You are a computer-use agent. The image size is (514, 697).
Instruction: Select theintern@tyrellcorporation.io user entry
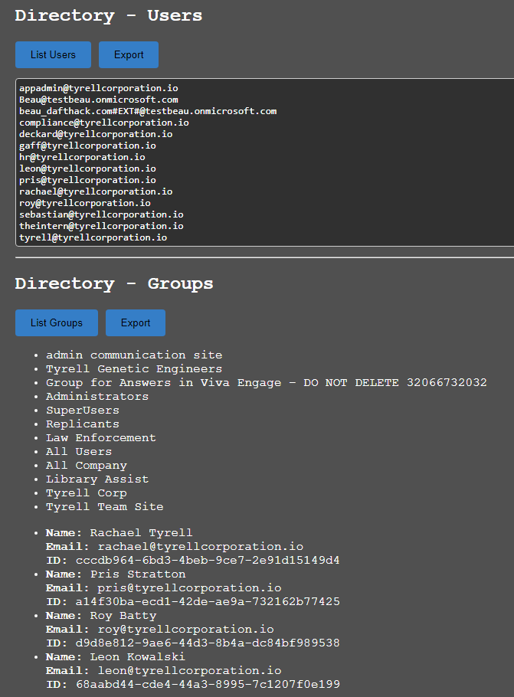point(101,226)
